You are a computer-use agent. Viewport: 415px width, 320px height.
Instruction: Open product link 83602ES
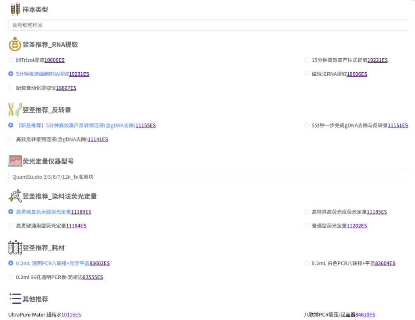[x=100, y=263]
